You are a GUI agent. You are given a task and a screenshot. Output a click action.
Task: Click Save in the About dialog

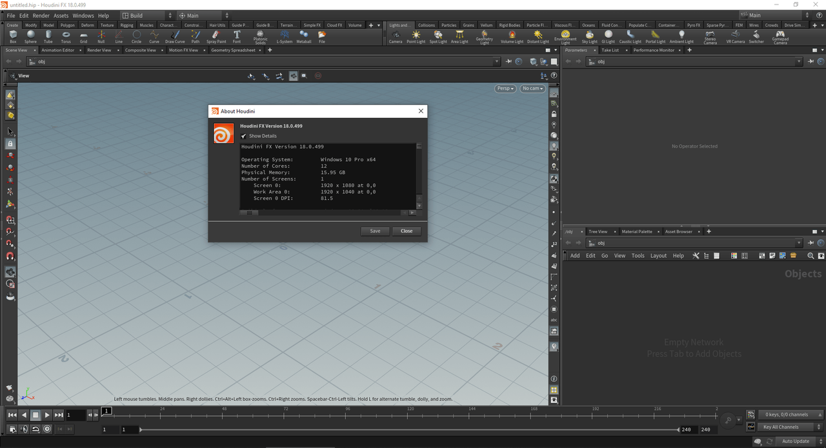pyautogui.click(x=375, y=231)
